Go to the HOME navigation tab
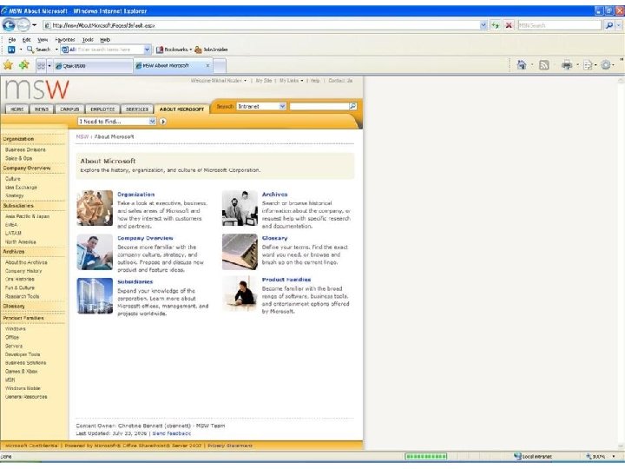The image size is (625, 469). tap(17, 109)
